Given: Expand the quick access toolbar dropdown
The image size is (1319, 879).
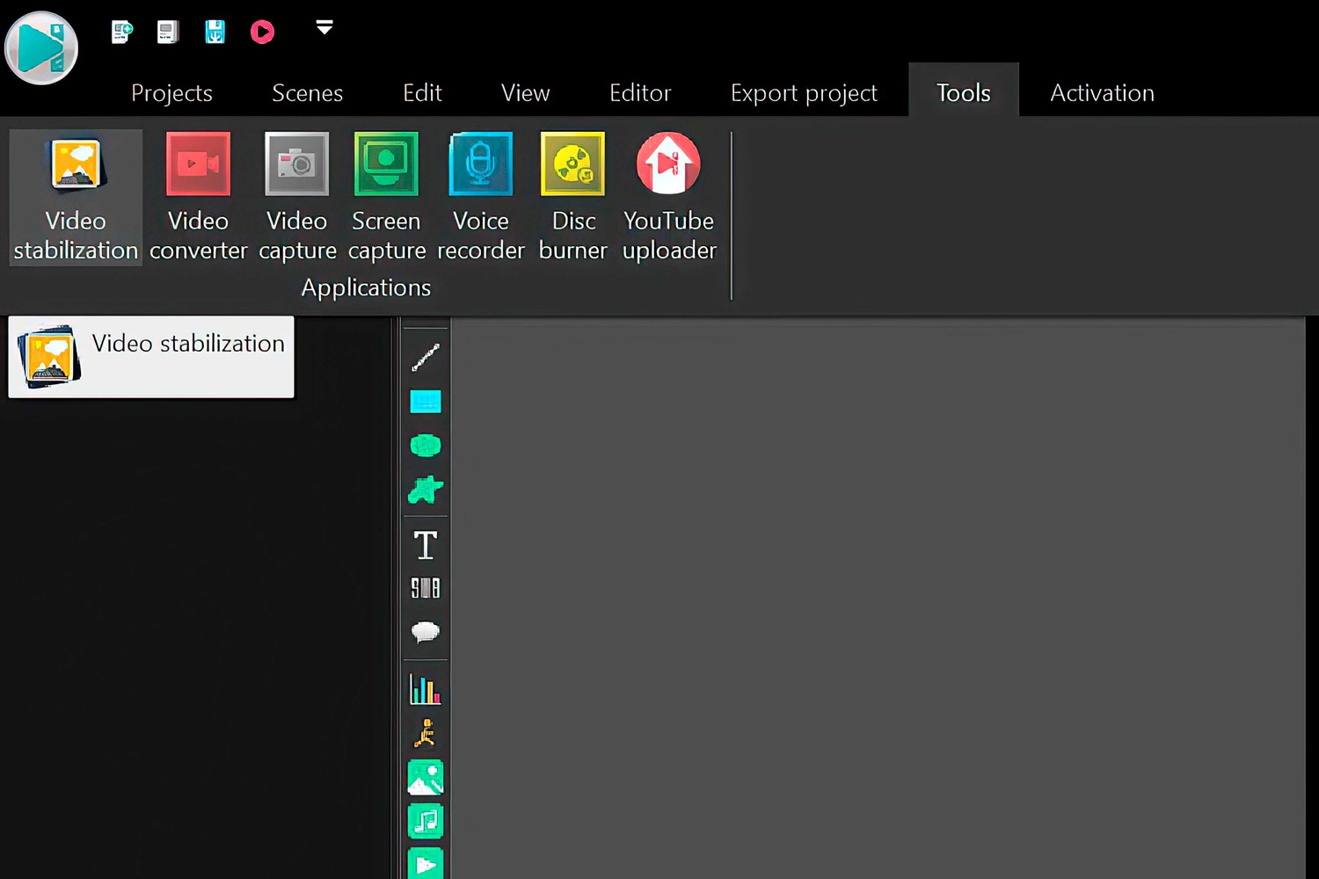Looking at the screenshot, I should tap(324, 28).
